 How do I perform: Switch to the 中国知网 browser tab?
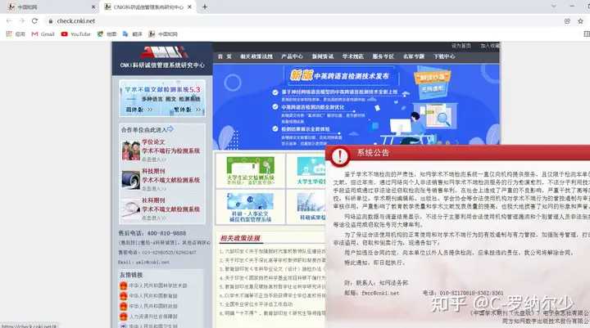49,7
